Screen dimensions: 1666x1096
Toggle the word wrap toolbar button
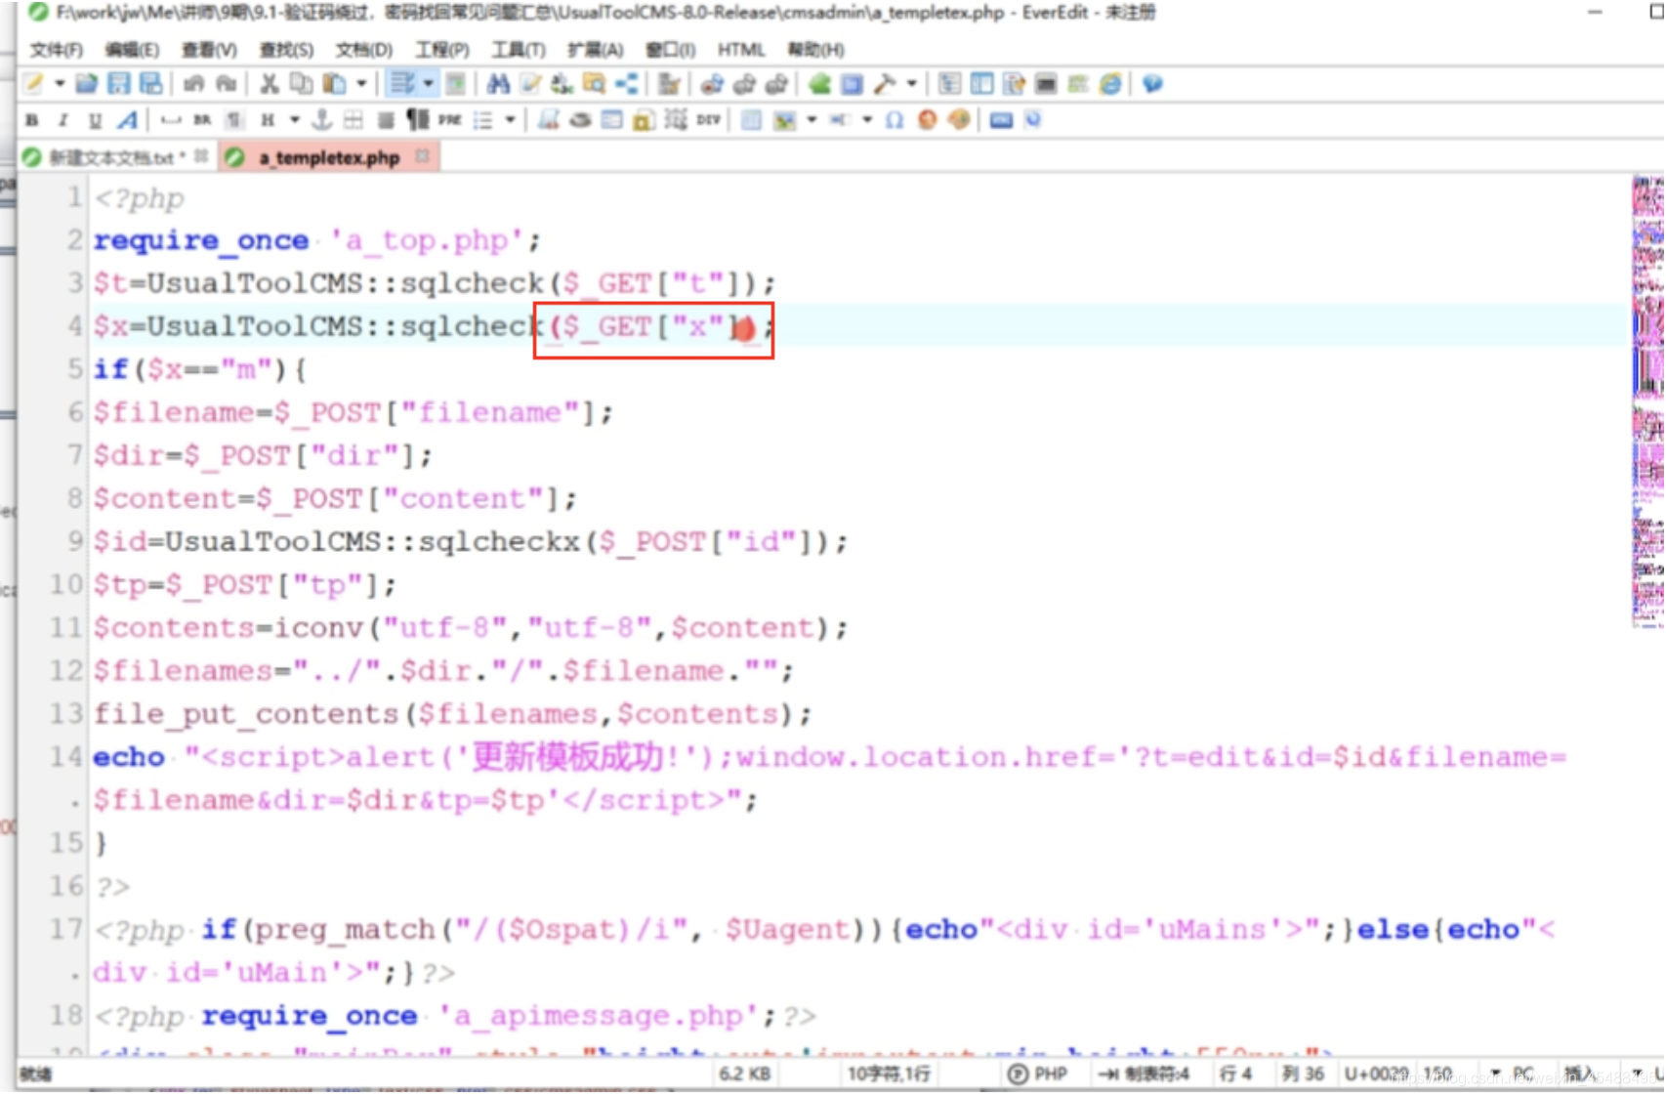(x=401, y=84)
